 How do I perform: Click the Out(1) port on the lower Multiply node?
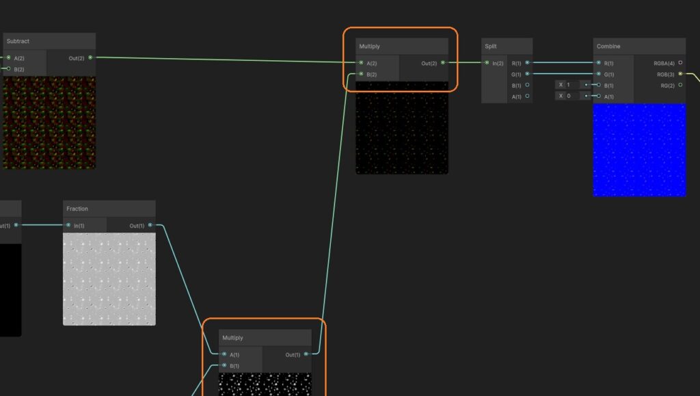(x=306, y=354)
